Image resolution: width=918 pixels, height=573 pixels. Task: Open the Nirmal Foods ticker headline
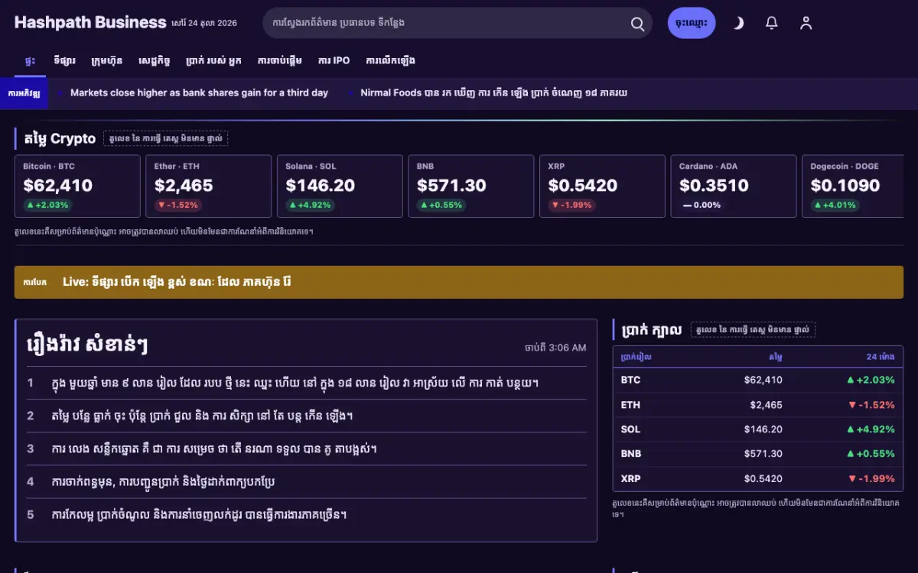(x=493, y=92)
